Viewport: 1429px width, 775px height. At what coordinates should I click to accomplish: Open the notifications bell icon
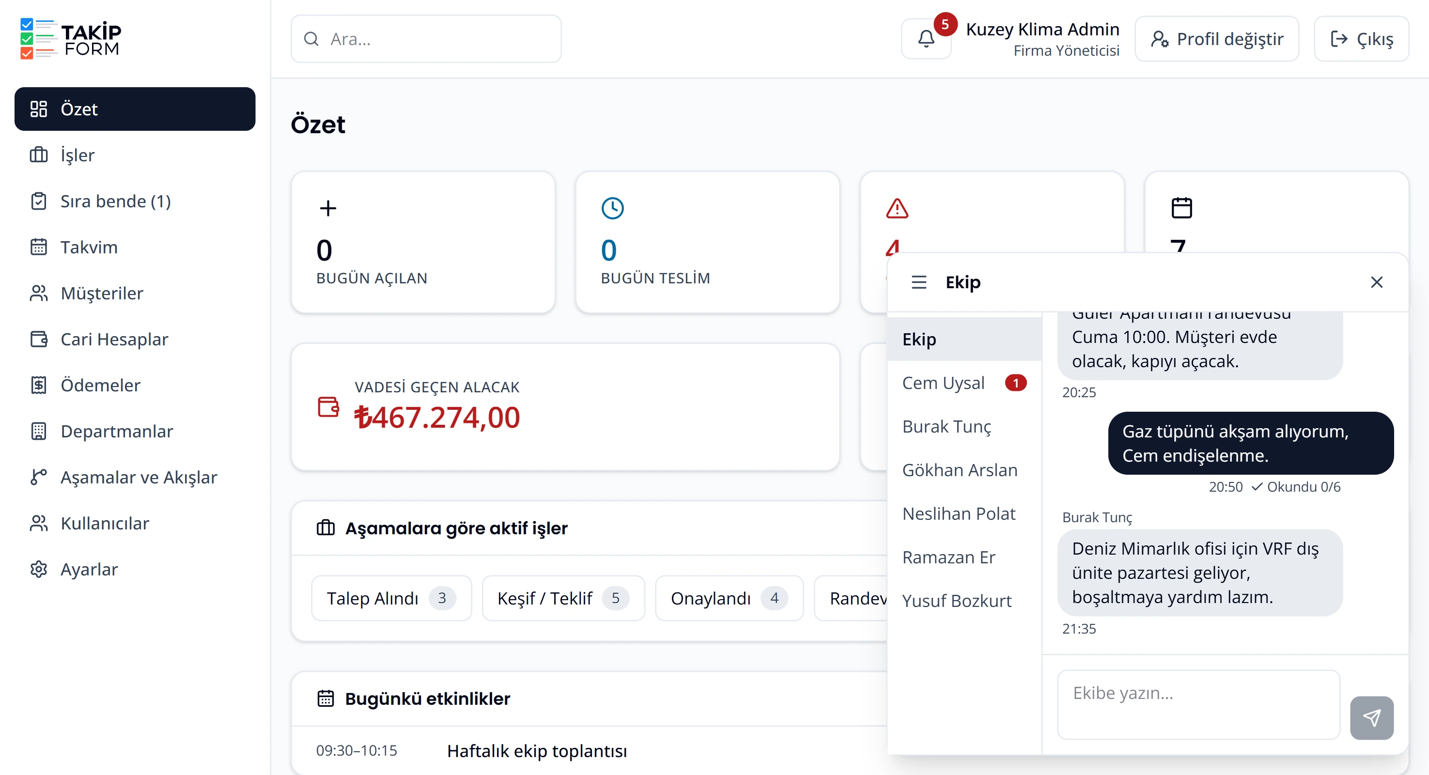coord(926,39)
